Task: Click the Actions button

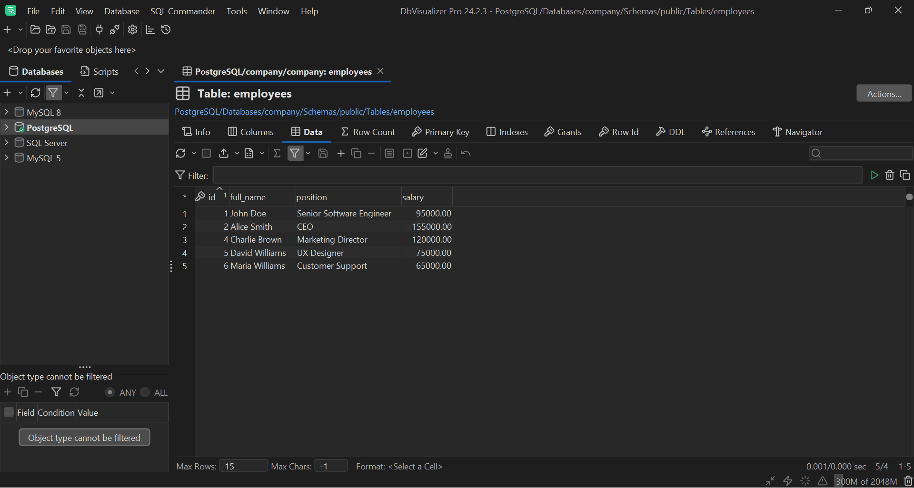Action: pyautogui.click(x=884, y=93)
